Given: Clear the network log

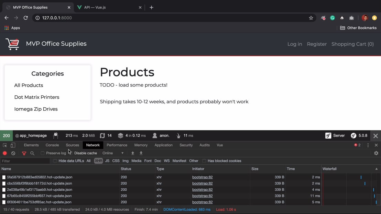Looking at the screenshot, I should [13, 153].
